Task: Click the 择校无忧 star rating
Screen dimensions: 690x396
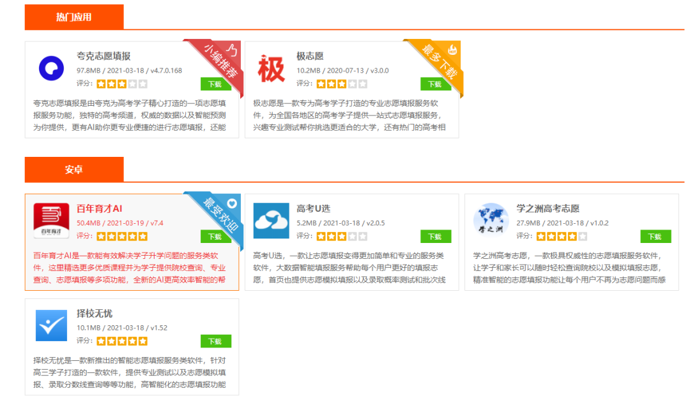Action: tap(122, 341)
